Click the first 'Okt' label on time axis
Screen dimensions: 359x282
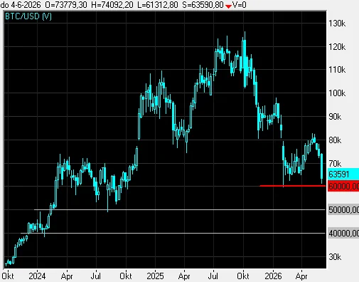[x=8, y=276]
